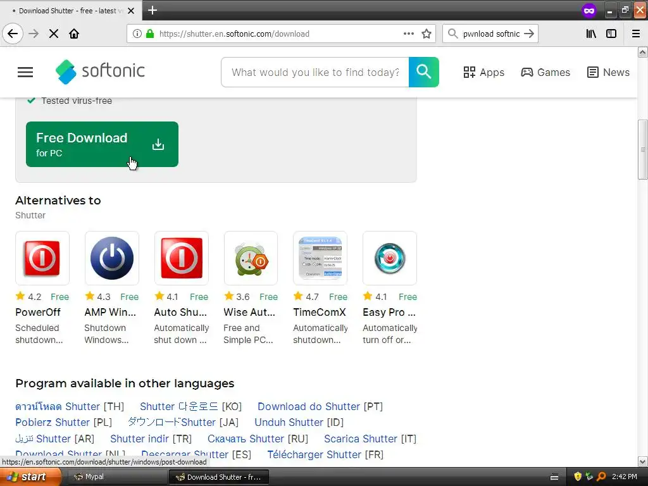The width and height of the screenshot is (648, 486).
Task: Click the system clock 2:42 PM
Action: (625, 477)
